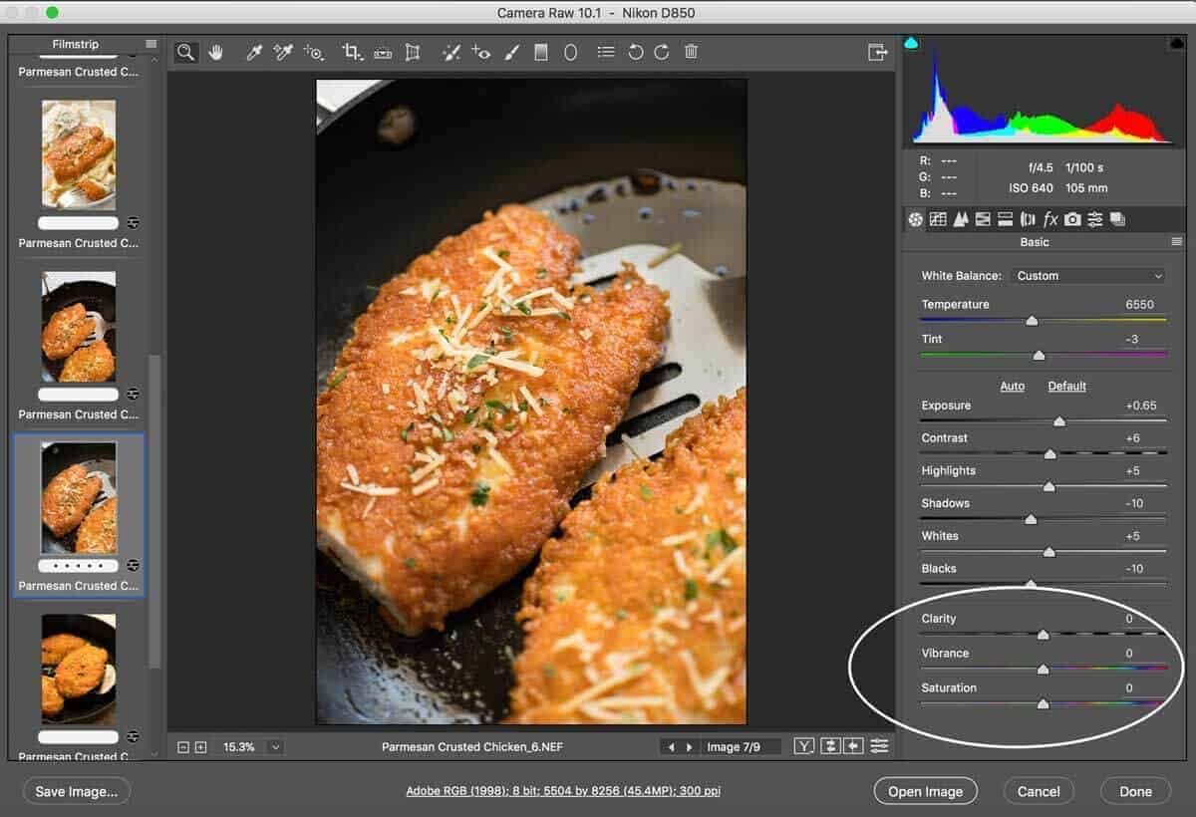The width and height of the screenshot is (1196, 817).
Task: Open the White Balance Custom dropdown
Action: coord(1088,276)
